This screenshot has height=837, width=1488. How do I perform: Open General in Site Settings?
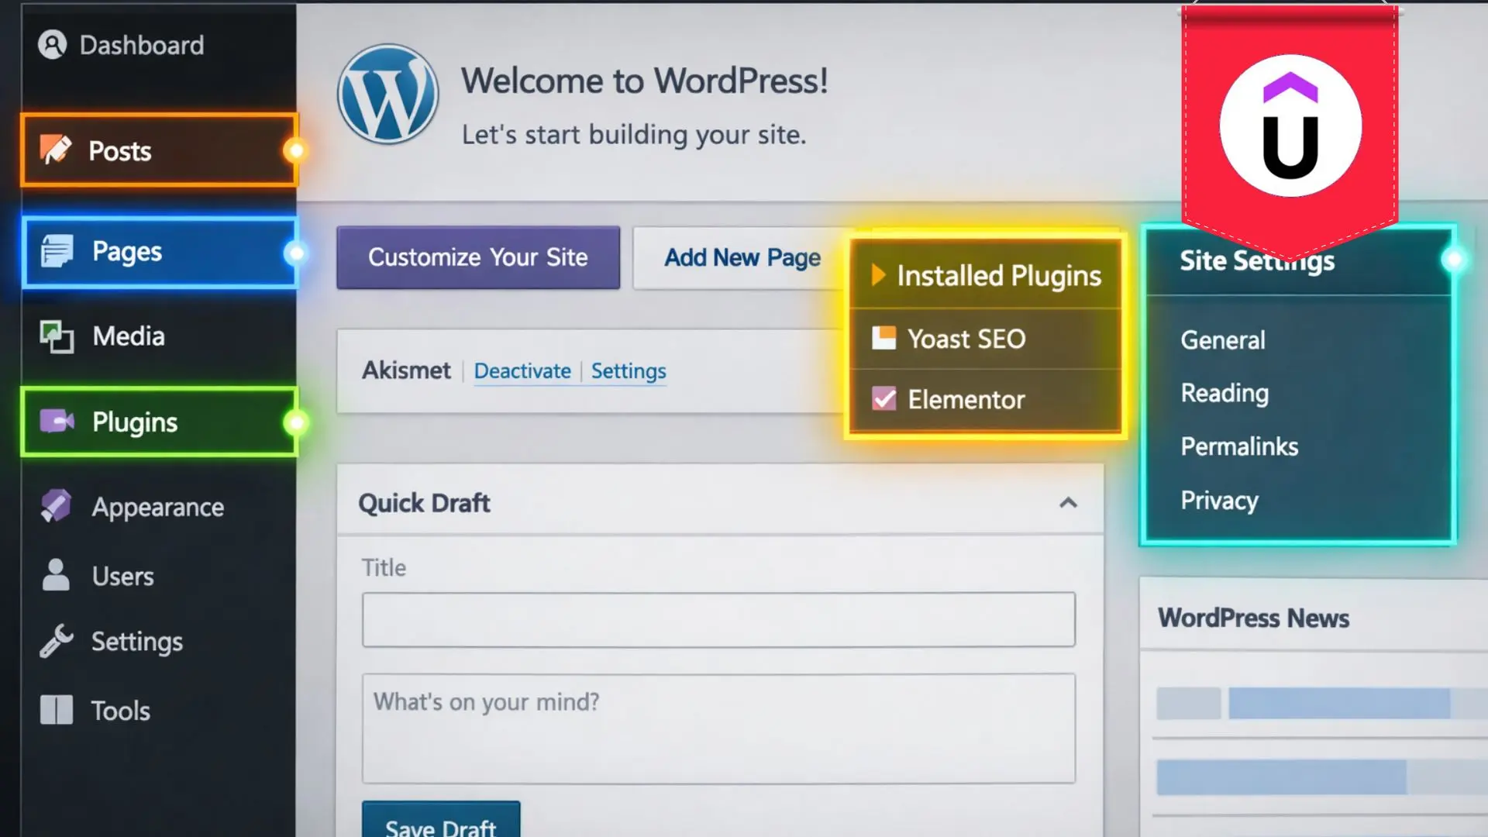[x=1221, y=339]
